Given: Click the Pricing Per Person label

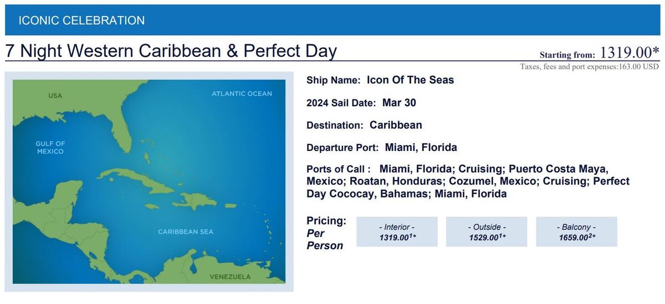Looking at the screenshot, I should click(326, 233).
